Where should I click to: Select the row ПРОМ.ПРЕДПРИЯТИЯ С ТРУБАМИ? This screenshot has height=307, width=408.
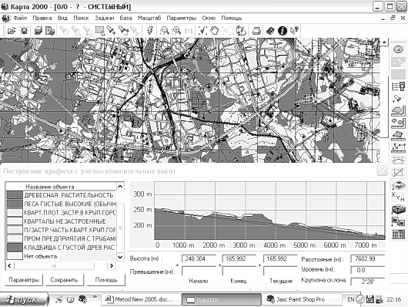pyautogui.click(x=61, y=238)
